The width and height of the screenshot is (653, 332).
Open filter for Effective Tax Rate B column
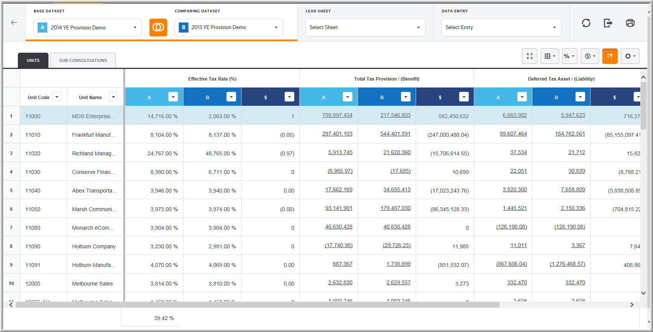(231, 97)
